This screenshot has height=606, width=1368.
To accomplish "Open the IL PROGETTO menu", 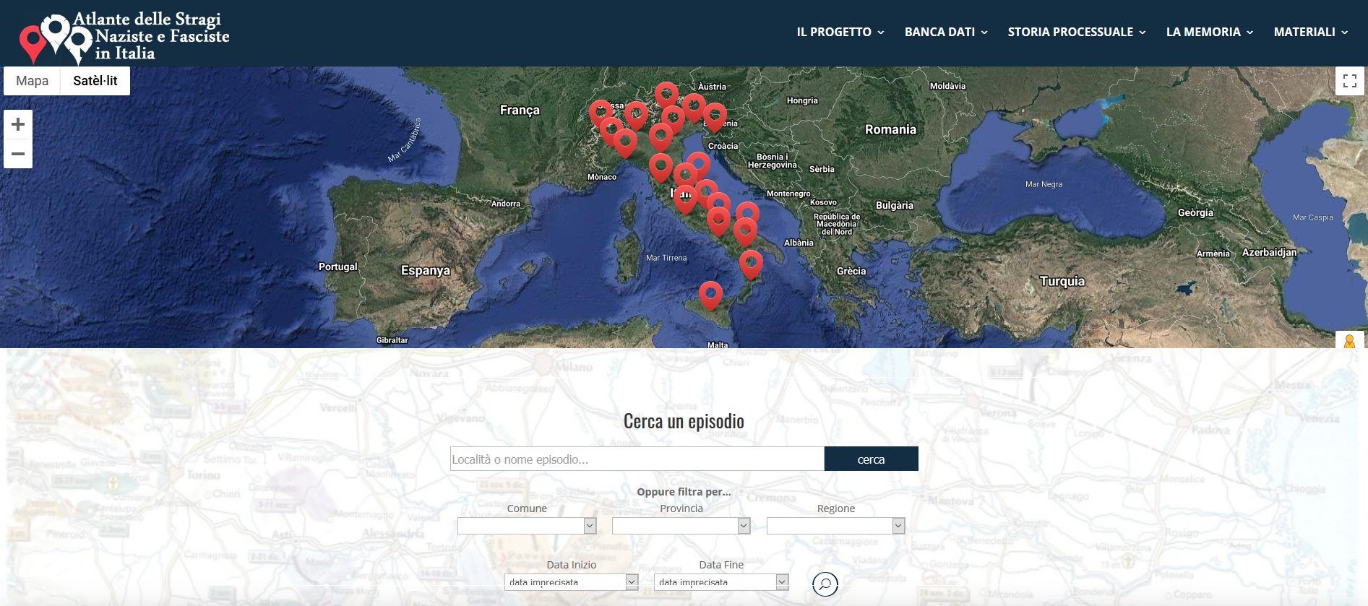I will (840, 32).
